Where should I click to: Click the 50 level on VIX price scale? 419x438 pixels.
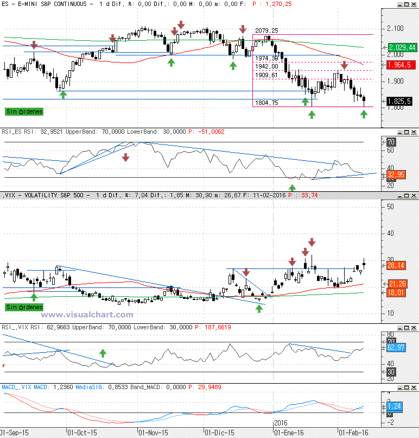(x=391, y=207)
